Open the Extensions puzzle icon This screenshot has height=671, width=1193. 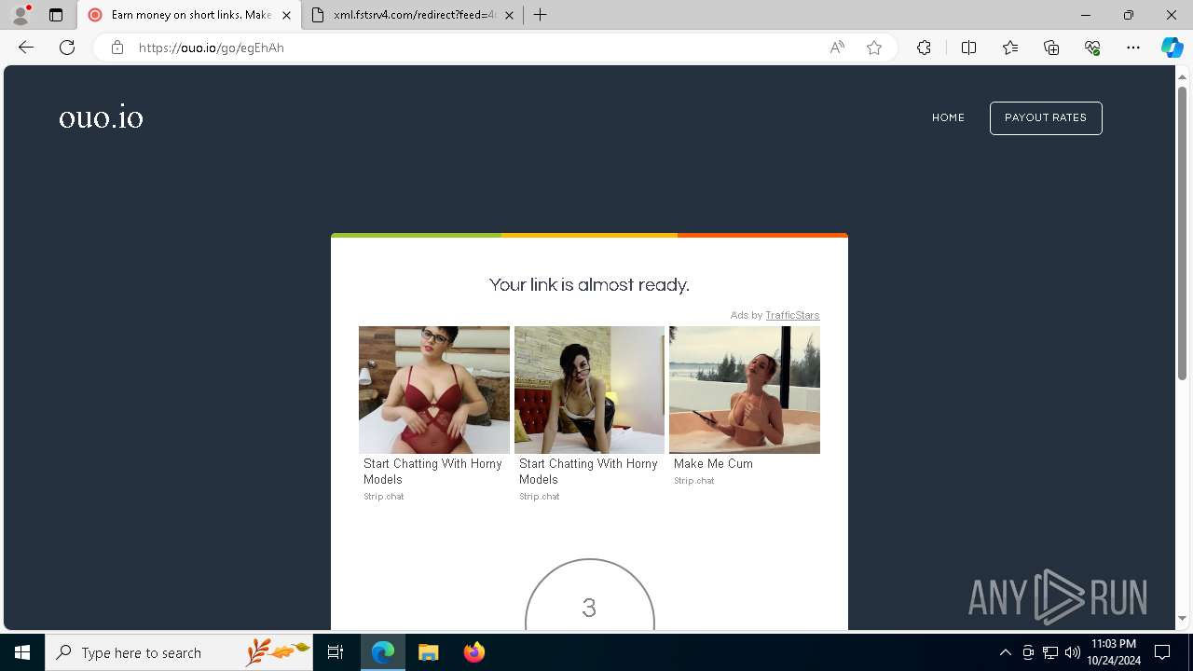point(924,48)
